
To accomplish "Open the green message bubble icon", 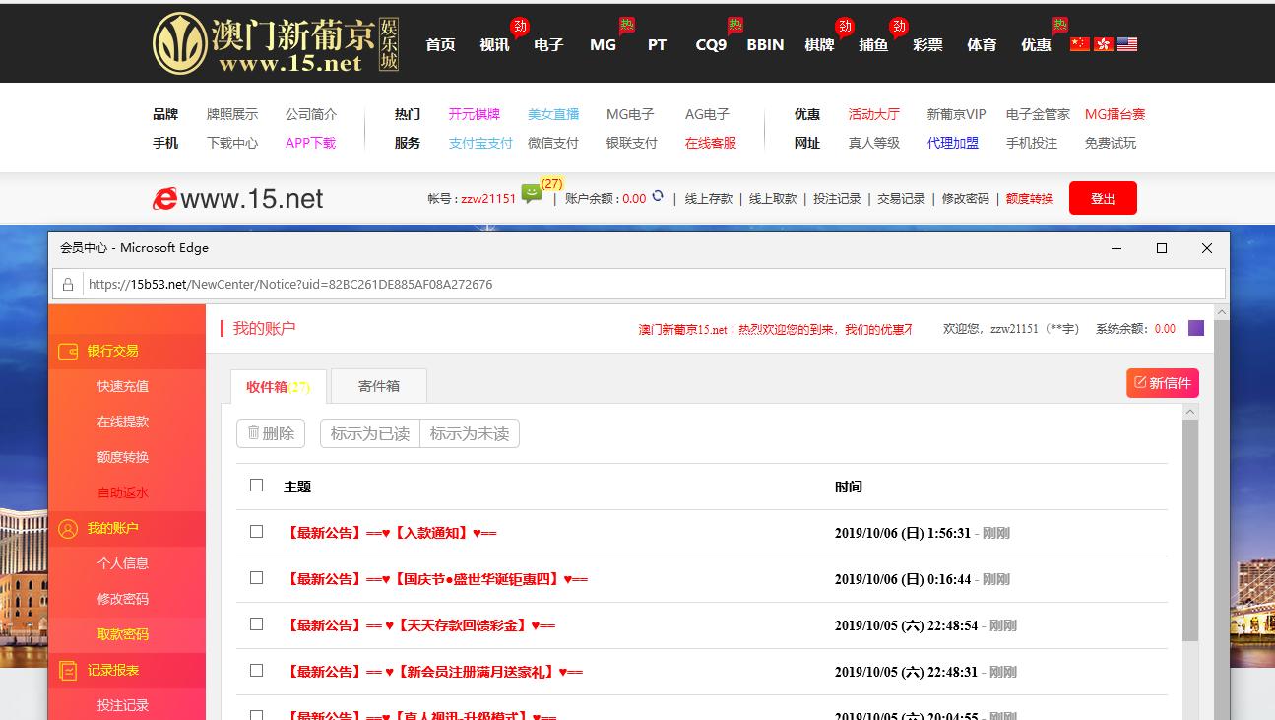I will pyautogui.click(x=532, y=193).
